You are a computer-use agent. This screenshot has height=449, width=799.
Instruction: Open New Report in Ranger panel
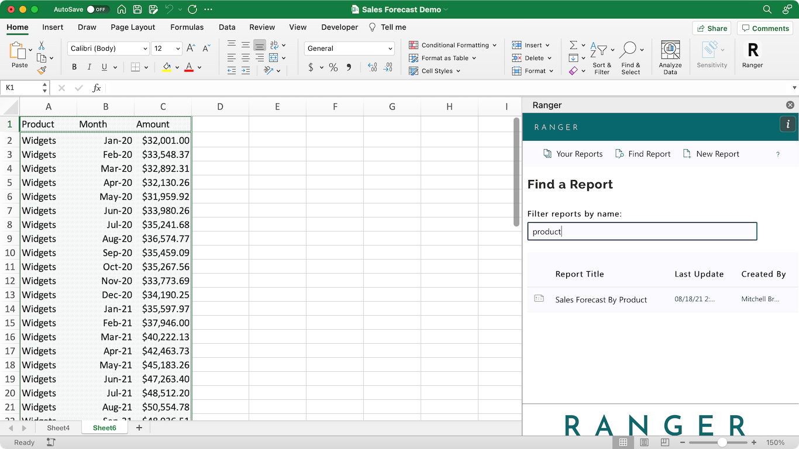711,154
